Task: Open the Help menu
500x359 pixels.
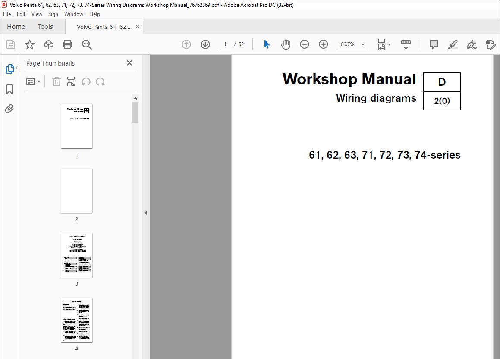Action: point(94,14)
